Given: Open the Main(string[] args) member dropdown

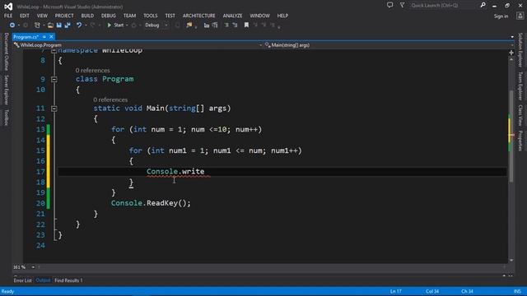Looking at the screenshot, I should point(389,45).
